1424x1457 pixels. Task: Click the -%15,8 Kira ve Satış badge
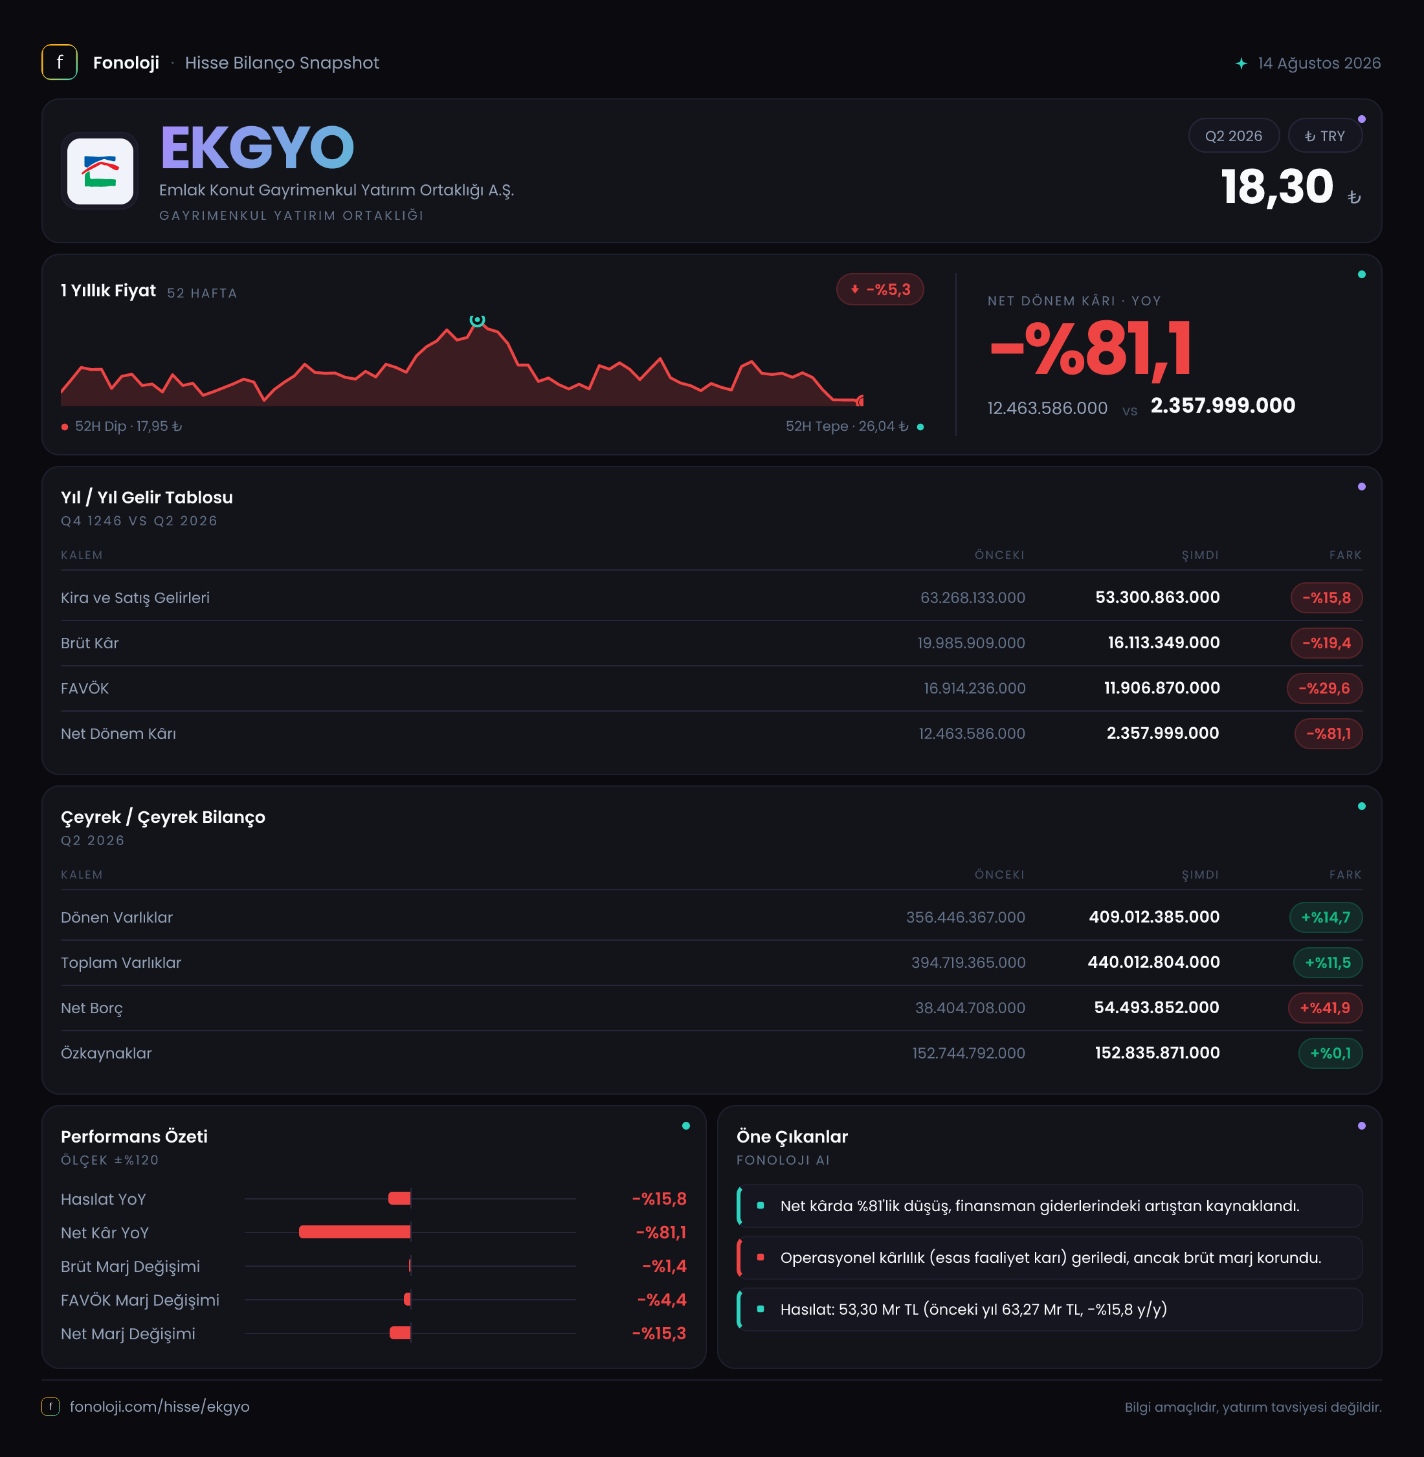(x=1326, y=597)
